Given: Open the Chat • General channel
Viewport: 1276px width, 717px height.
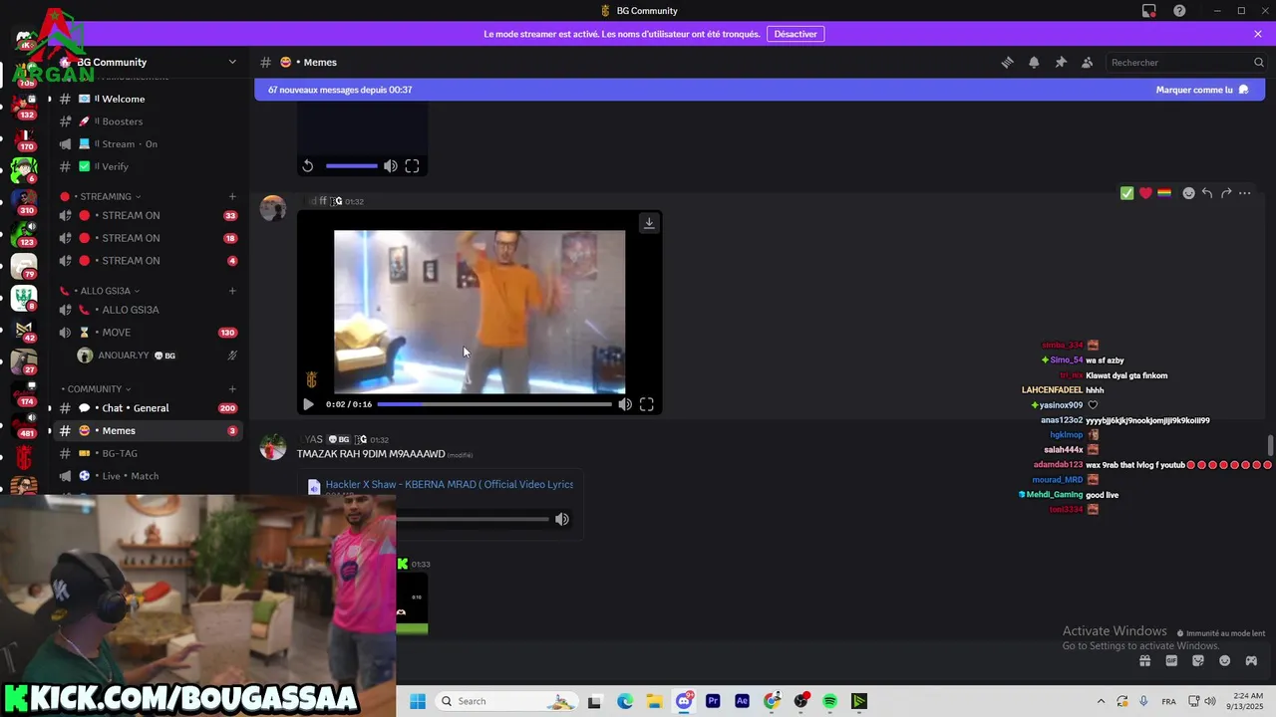Looking at the screenshot, I should [x=148, y=408].
